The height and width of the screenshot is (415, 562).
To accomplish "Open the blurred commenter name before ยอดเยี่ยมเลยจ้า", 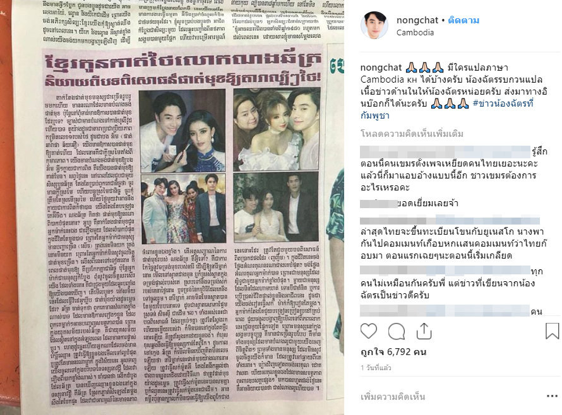I will [378, 203].
